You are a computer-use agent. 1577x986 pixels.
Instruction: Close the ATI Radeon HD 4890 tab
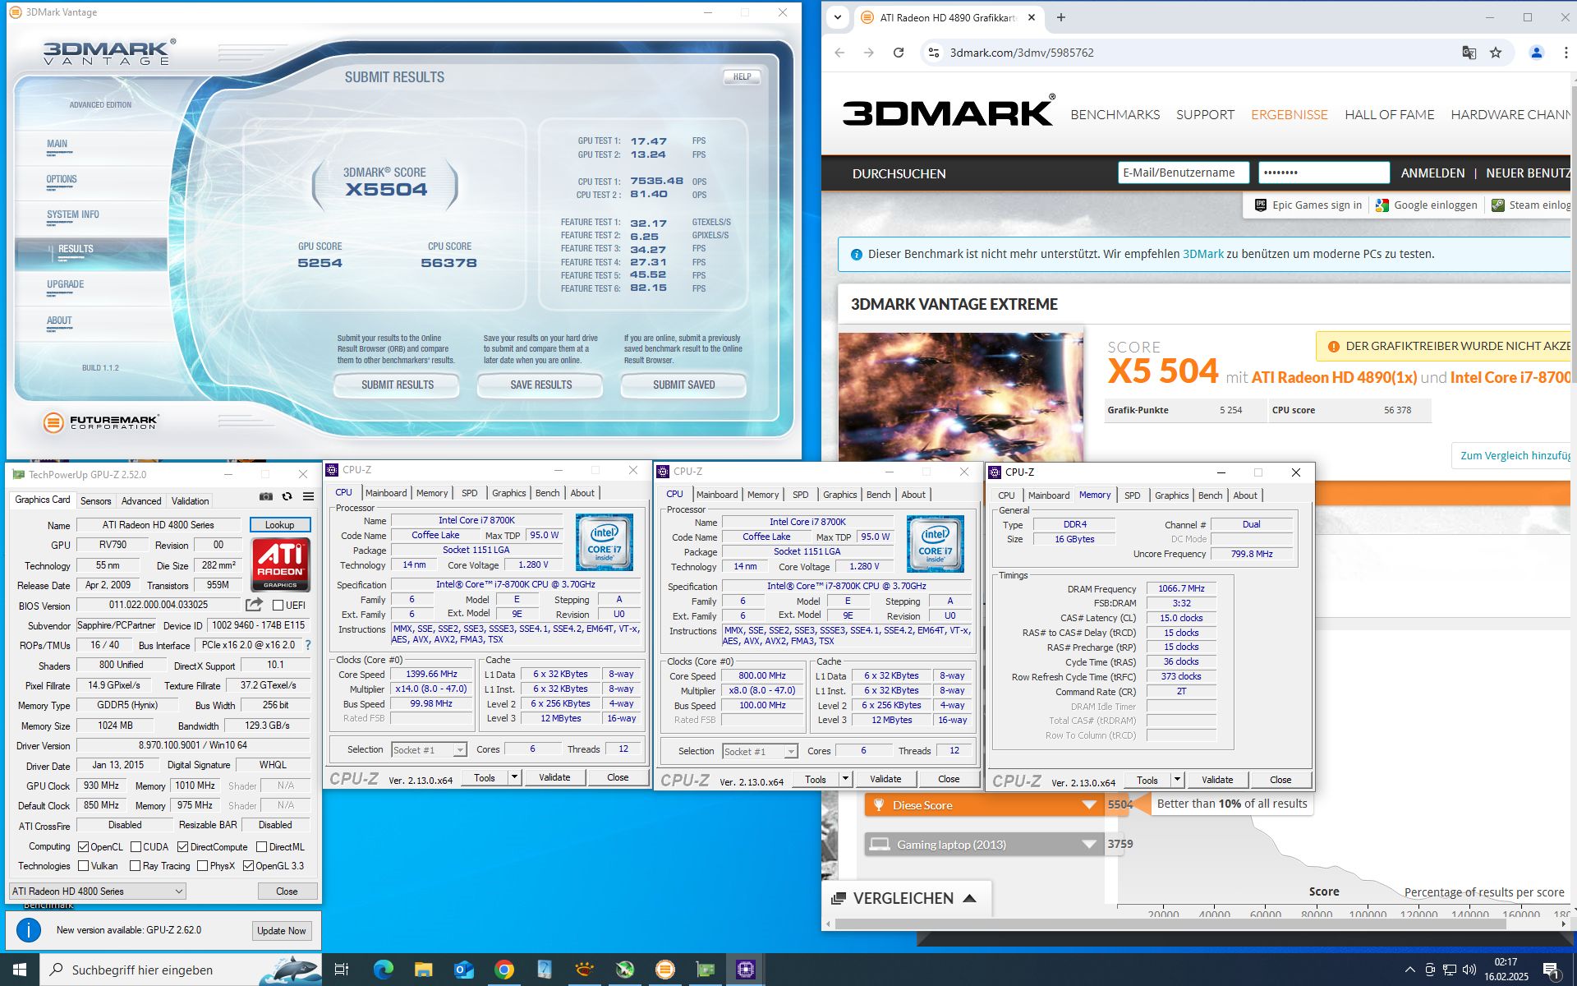(x=1032, y=17)
